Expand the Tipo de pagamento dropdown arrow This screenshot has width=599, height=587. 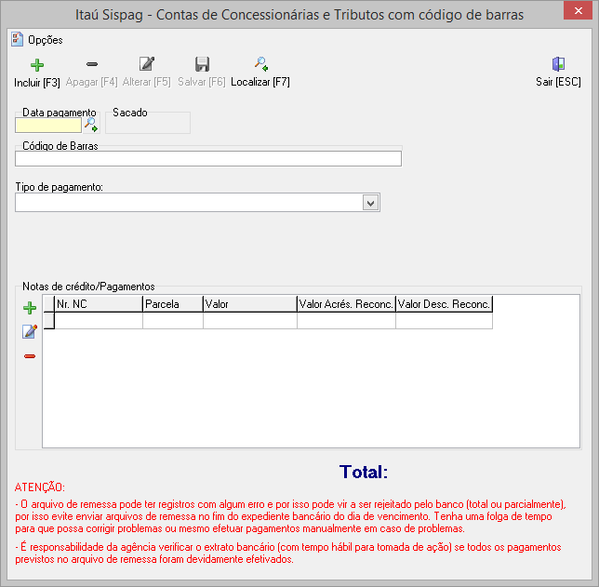point(370,203)
